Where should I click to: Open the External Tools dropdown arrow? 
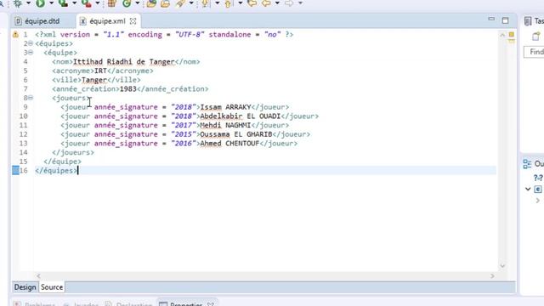98,3
